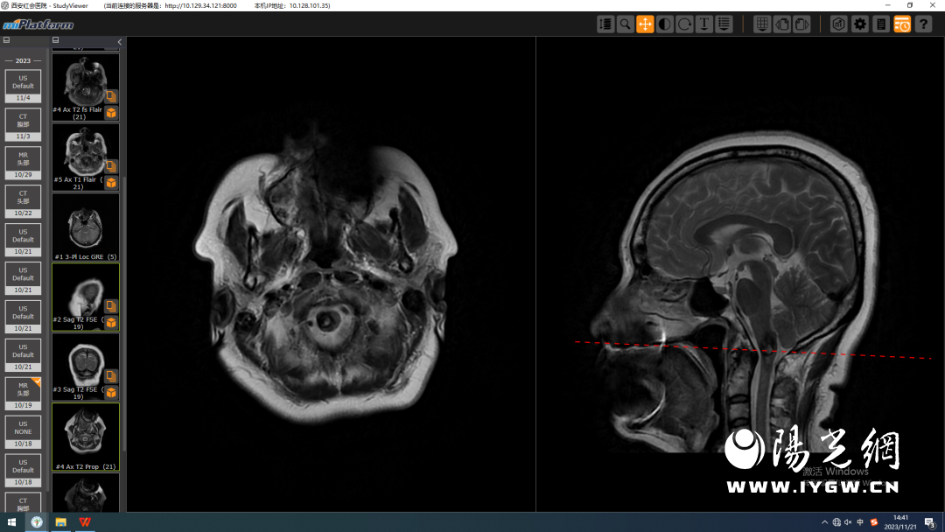
Task: Click the network globe tray icon
Action: click(836, 522)
